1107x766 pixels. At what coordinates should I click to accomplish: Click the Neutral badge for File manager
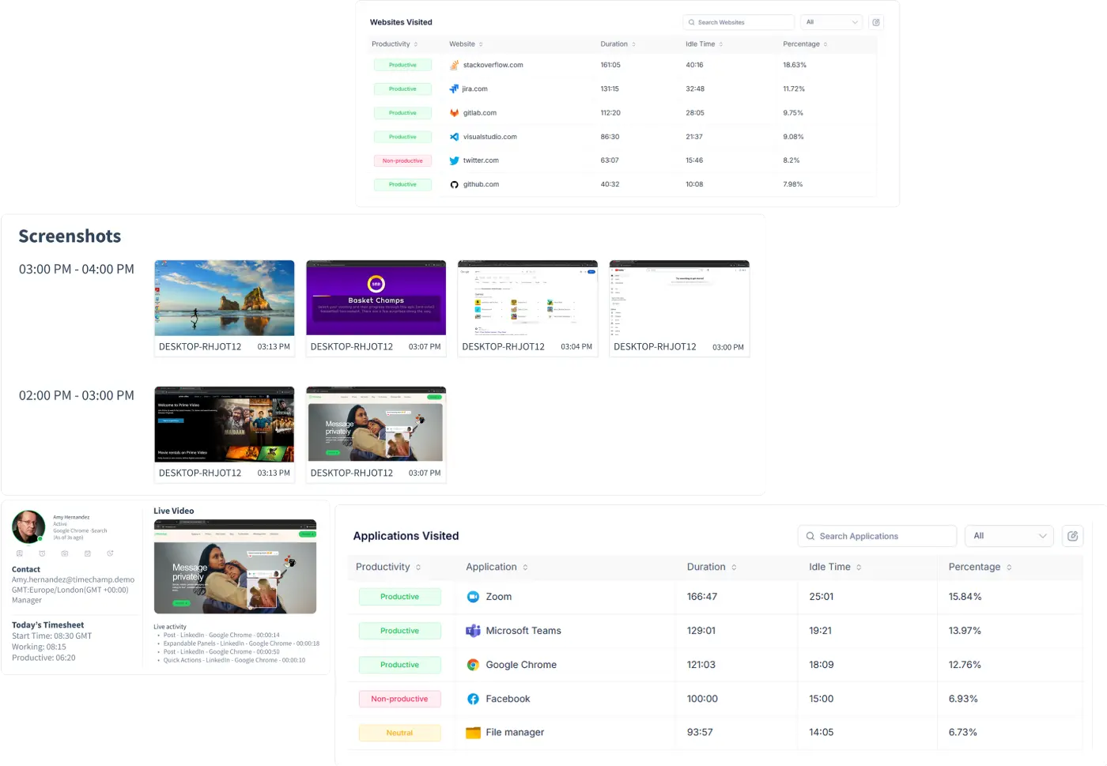pos(399,733)
